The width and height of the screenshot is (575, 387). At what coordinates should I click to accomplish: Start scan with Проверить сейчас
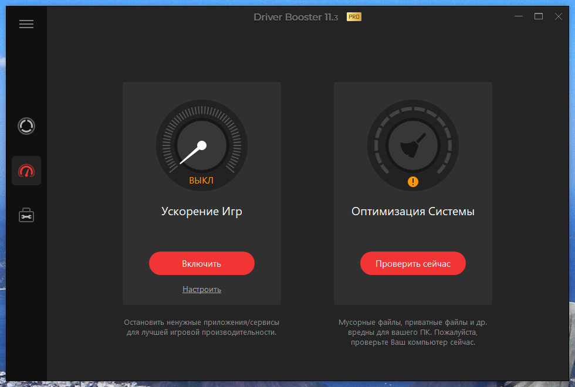click(x=413, y=263)
